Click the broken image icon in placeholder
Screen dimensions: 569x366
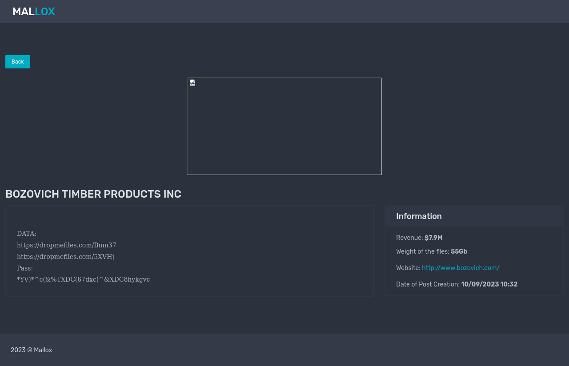click(192, 83)
